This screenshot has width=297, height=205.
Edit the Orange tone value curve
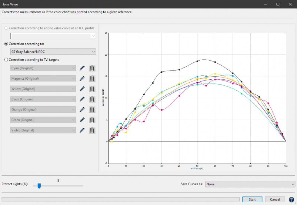pyautogui.click(x=82, y=109)
